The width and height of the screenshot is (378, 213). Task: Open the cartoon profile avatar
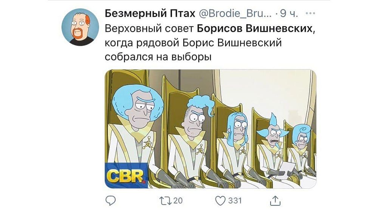click(x=80, y=27)
